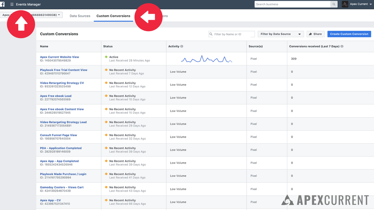Viewport: 374px width, 210px height.
Task: Click the 309 conversions received value
Action: click(x=294, y=59)
